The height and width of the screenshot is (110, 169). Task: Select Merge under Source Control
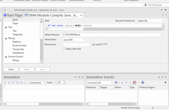[16, 60]
